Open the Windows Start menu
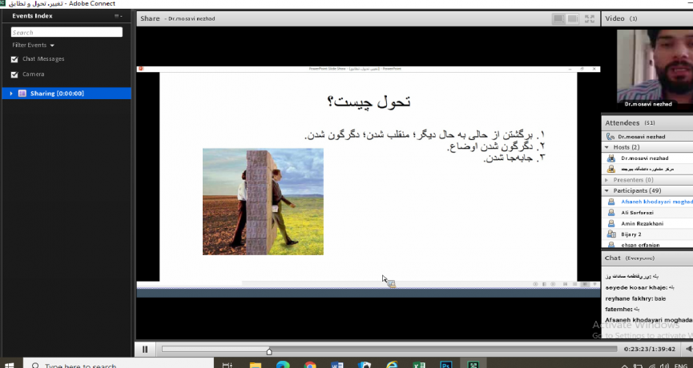The height and width of the screenshot is (368, 693). 9,365
